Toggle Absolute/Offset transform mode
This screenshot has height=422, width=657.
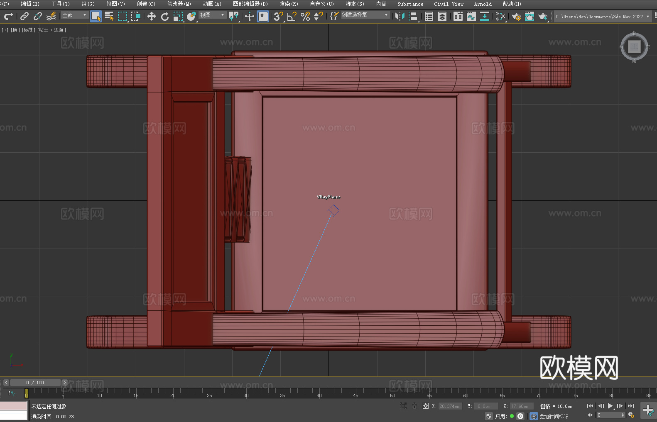click(x=426, y=406)
